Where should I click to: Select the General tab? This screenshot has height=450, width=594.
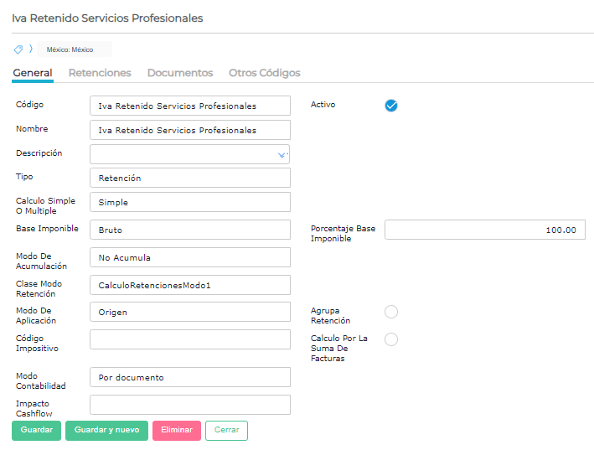[x=33, y=73]
